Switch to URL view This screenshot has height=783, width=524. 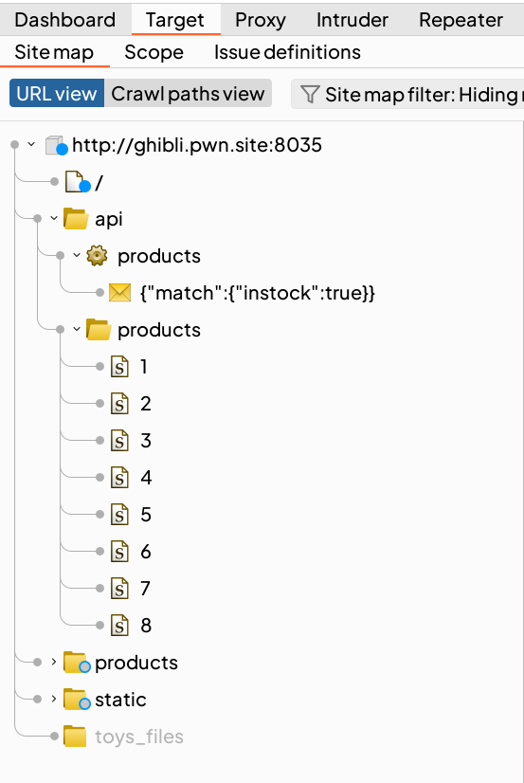tap(57, 94)
